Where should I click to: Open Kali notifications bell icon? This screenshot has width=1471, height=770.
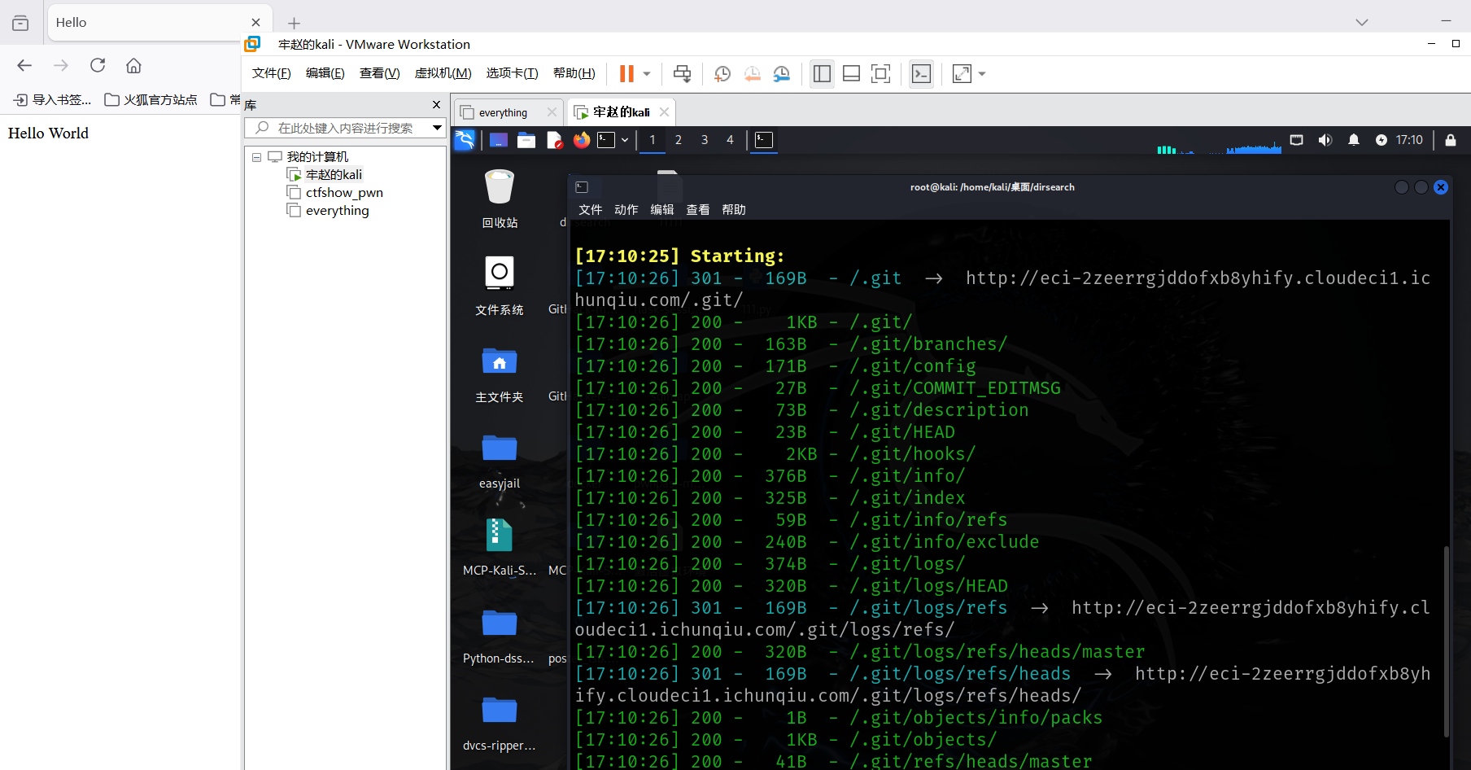point(1354,140)
